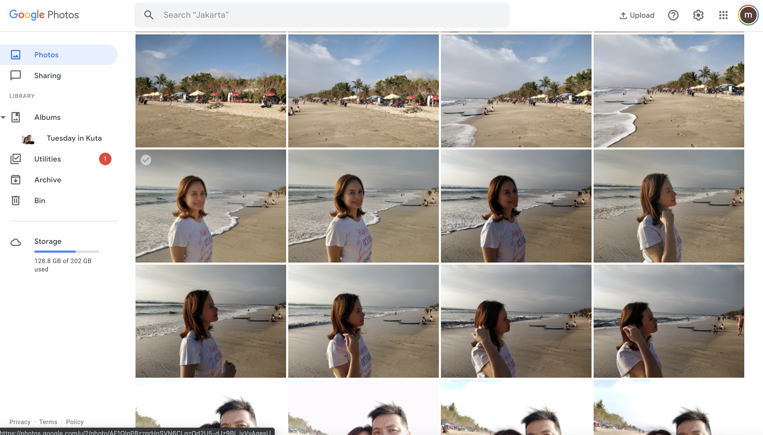Open Utilities in the sidebar

tap(47, 159)
